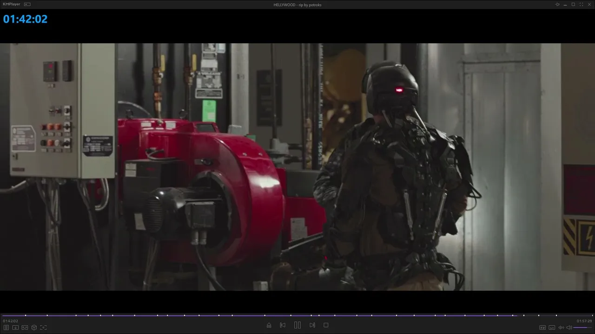
Task: Click the compact mode icon beside KMPlayer logo
Action: [27, 4]
